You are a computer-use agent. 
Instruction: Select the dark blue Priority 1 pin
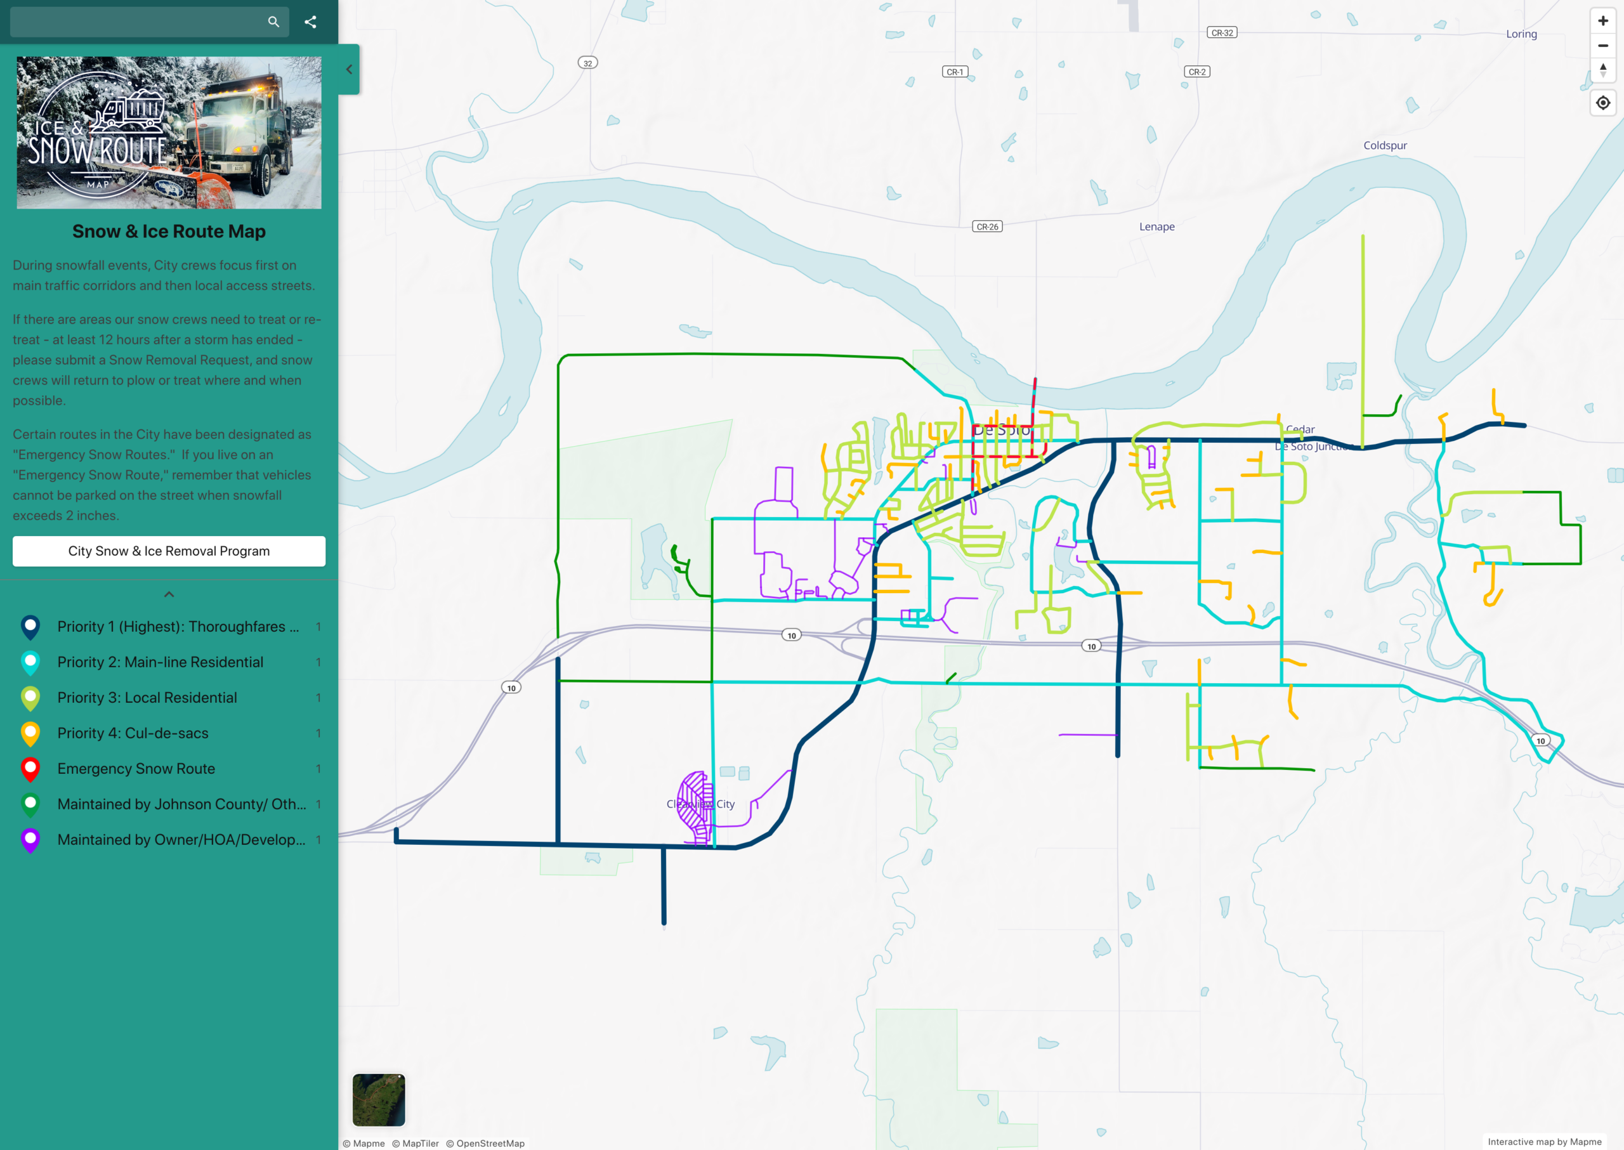[x=30, y=627]
